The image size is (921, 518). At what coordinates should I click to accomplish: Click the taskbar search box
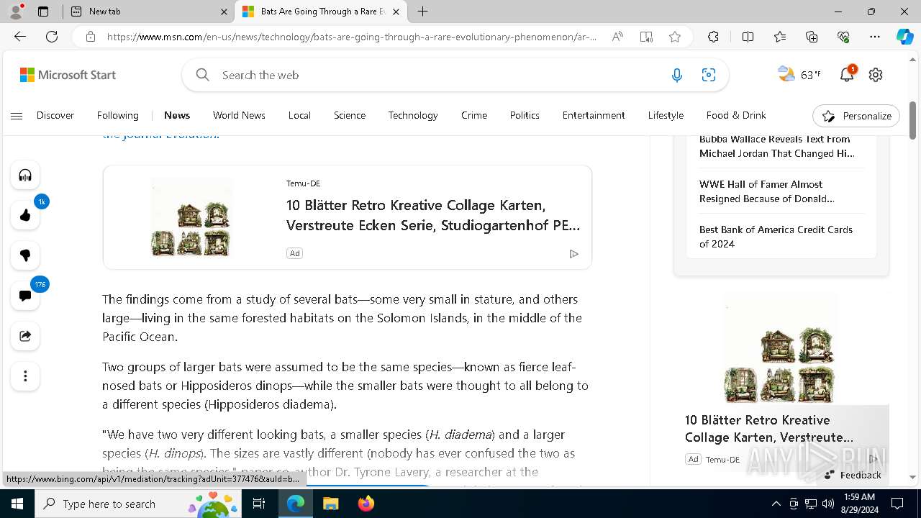click(138, 504)
